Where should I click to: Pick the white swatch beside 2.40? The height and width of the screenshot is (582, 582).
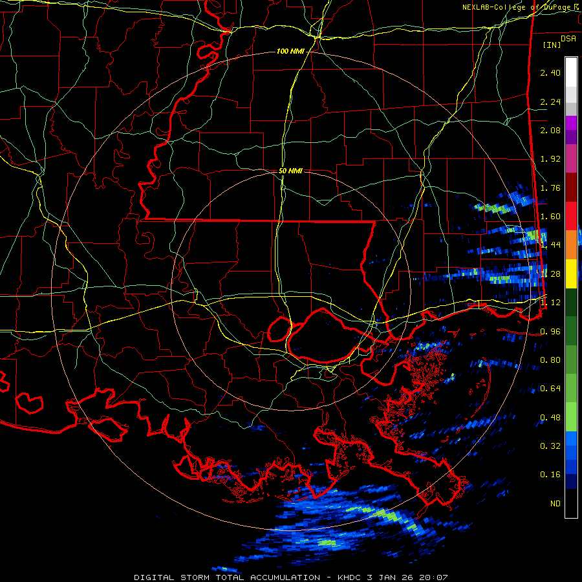(x=571, y=72)
